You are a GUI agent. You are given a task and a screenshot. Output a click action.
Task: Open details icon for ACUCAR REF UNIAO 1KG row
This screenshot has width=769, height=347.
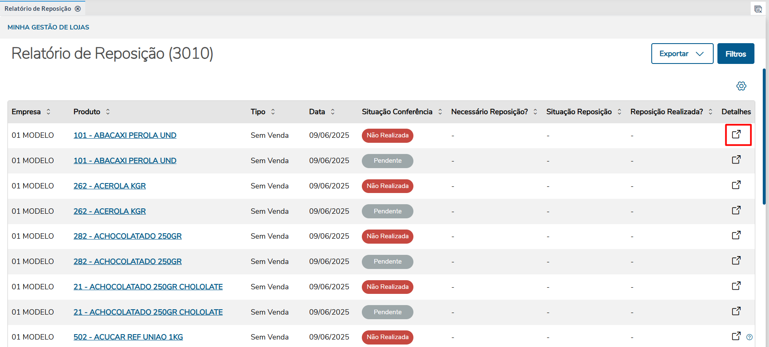coord(736,336)
